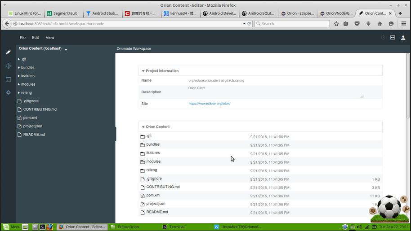Open the bundles folder link in content list
411x231 pixels.
(153, 144)
